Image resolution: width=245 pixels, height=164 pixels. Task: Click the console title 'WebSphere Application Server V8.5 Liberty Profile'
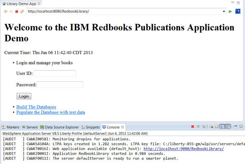(42, 133)
